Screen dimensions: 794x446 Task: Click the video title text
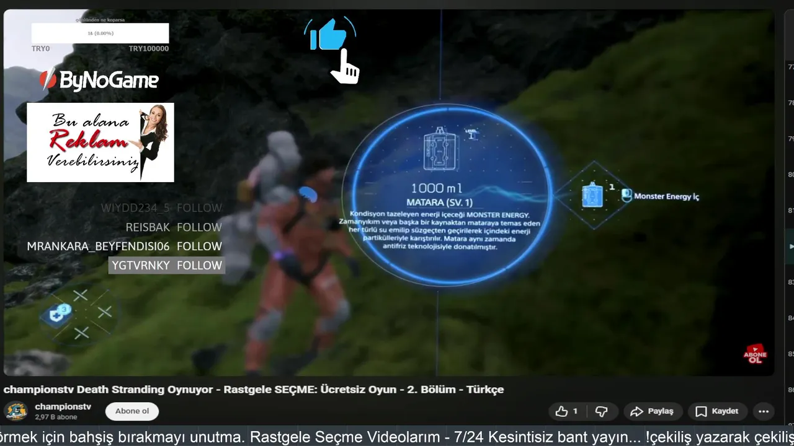[254, 390]
